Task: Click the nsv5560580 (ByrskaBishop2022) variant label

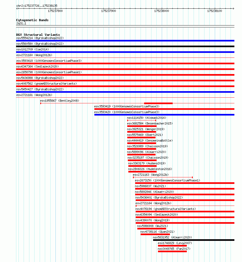Action: (40, 44)
